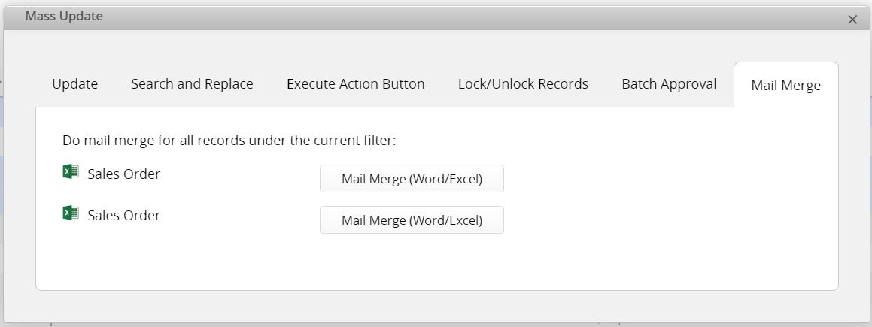Image resolution: width=872 pixels, height=327 pixels.
Task: Open the Search and Replace tab
Action: [192, 84]
